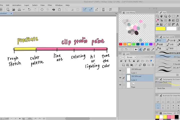Click New layer folder icon
180x120 pixels.
point(132,65)
